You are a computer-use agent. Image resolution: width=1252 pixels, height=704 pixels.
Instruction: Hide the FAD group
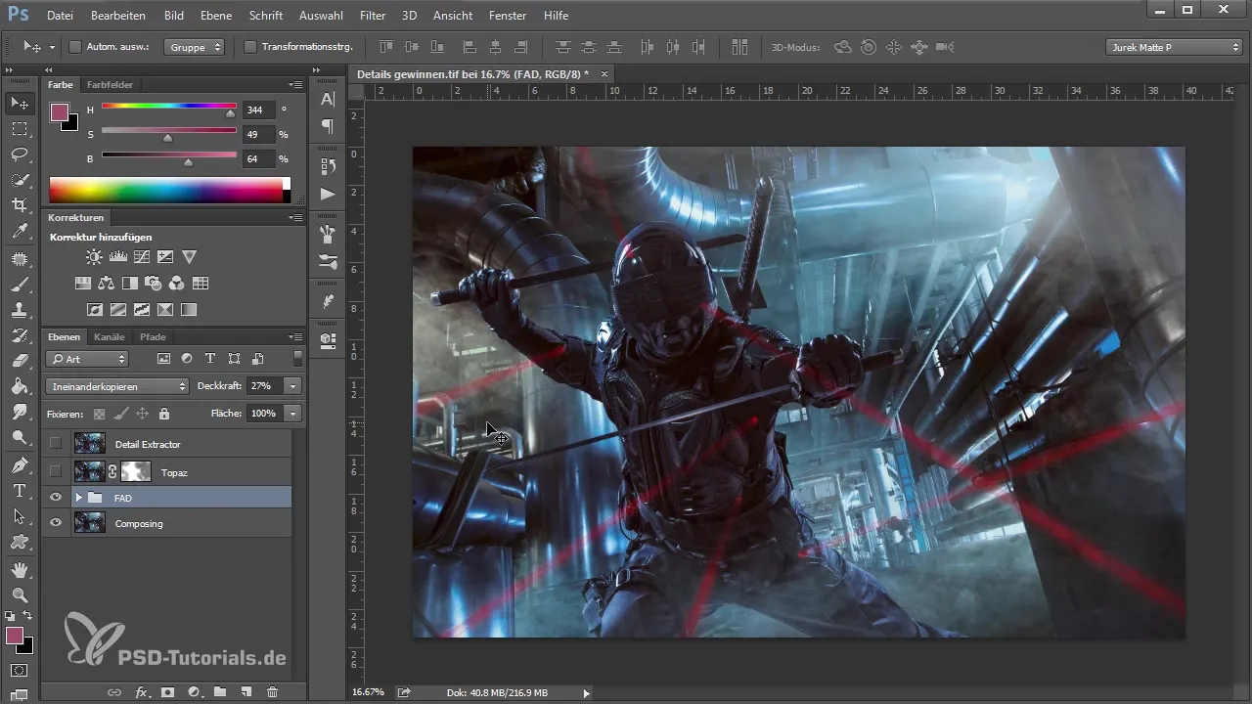click(x=56, y=498)
